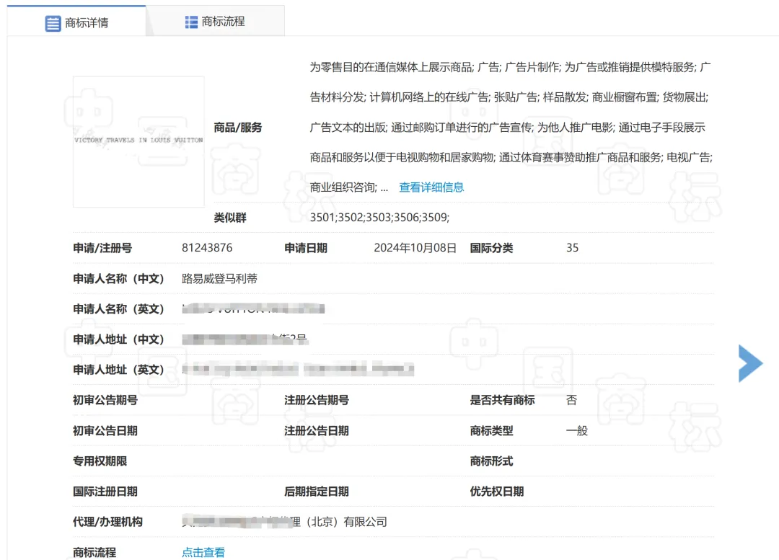This screenshot has width=779, height=560.
Task: Click the 专用权期限 label
Action: (100, 461)
